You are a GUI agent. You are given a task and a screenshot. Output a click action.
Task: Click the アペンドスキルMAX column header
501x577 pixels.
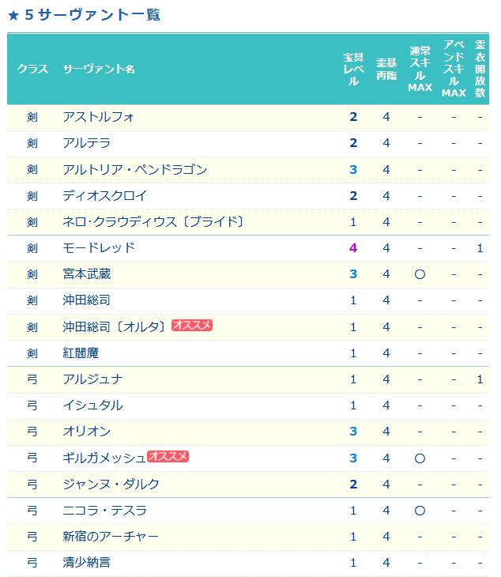[x=454, y=69]
